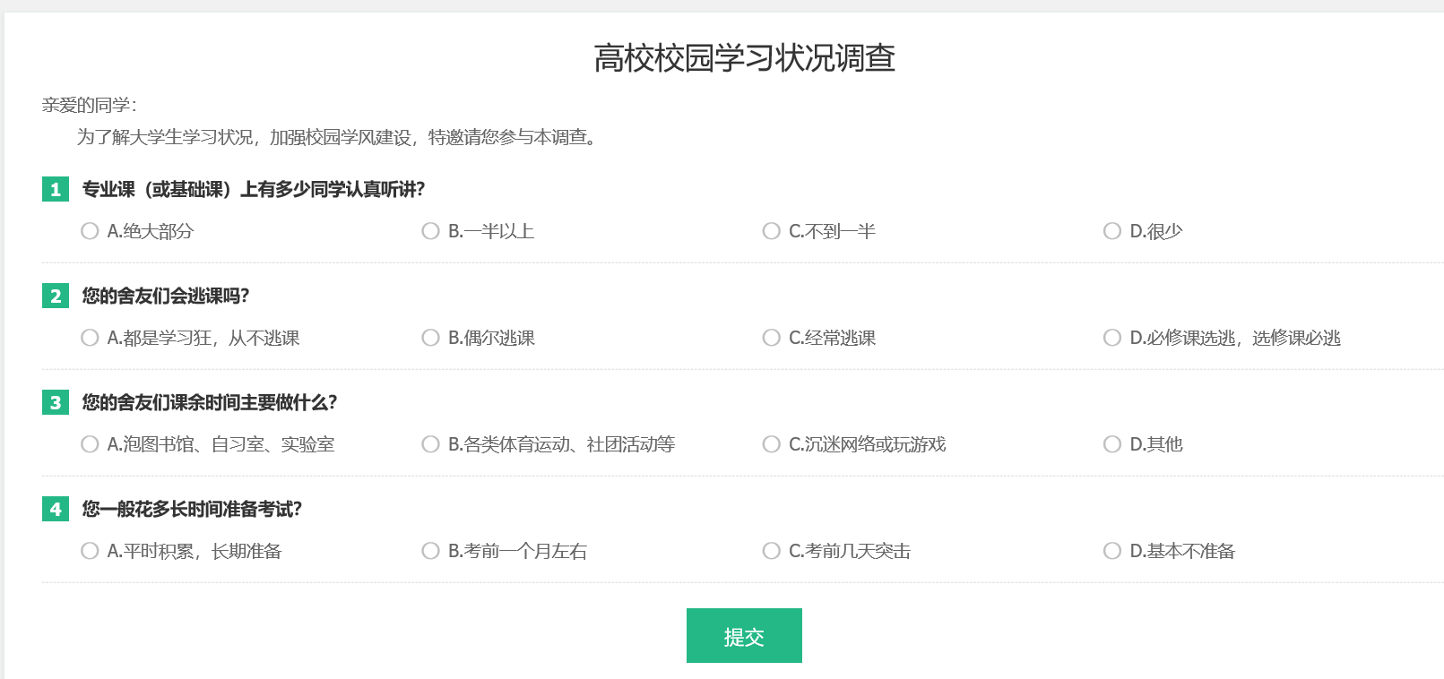
Task: Select C.沉迷网络或玩游戏 option
Action: click(771, 444)
